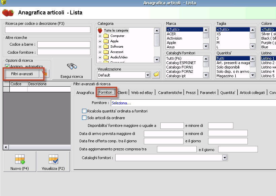The image size is (276, 196).
Task: Open the Caratteristiche tab
Action: pyautogui.click(x=170, y=93)
